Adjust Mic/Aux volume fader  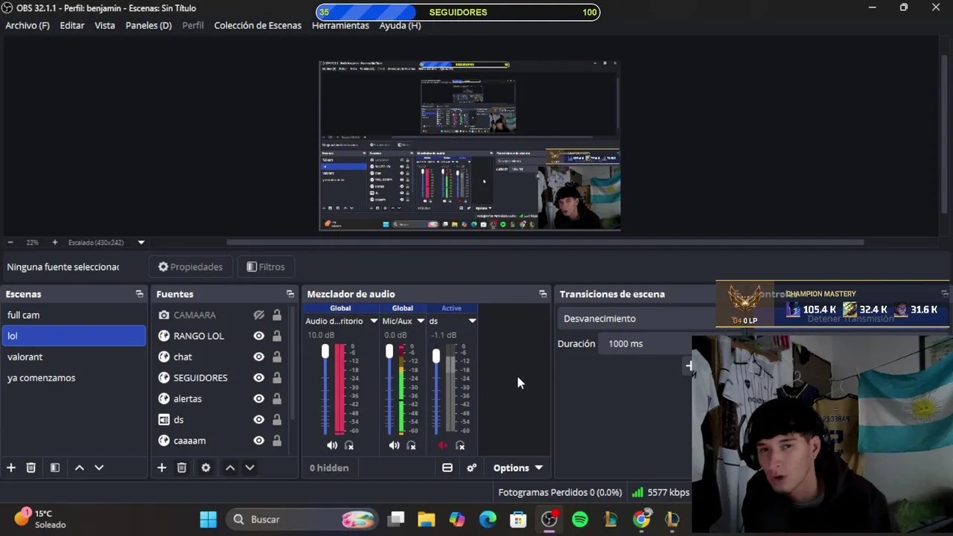[389, 352]
